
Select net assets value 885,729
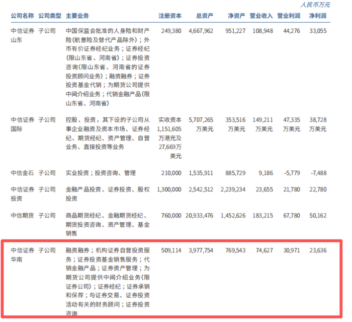click(235, 173)
